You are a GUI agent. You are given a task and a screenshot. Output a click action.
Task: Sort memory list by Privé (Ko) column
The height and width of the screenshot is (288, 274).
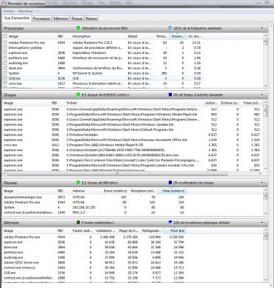pyautogui.click(x=175, y=230)
